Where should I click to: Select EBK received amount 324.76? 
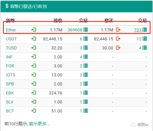point(56,93)
